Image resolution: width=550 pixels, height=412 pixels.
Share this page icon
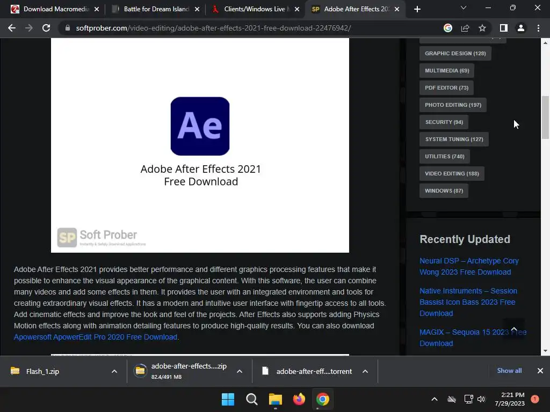pyautogui.click(x=465, y=28)
